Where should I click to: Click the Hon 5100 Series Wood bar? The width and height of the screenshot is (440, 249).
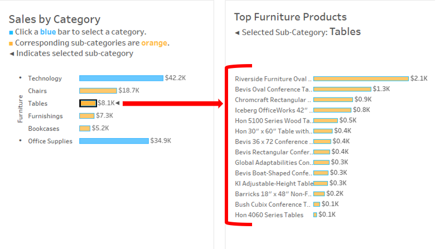click(x=326, y=120)
